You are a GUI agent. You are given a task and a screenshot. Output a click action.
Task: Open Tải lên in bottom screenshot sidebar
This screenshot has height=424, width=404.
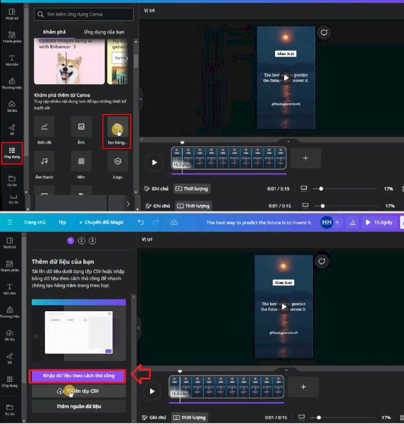[10, 335]
